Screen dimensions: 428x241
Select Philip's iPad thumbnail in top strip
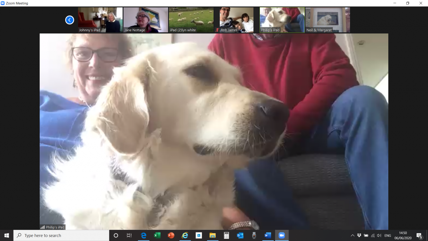[x=282, y=20]
